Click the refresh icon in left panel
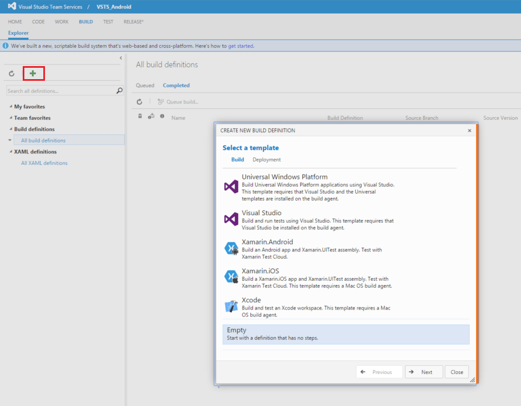Viewport: 521px width, 406px height. tap(11, 73)
